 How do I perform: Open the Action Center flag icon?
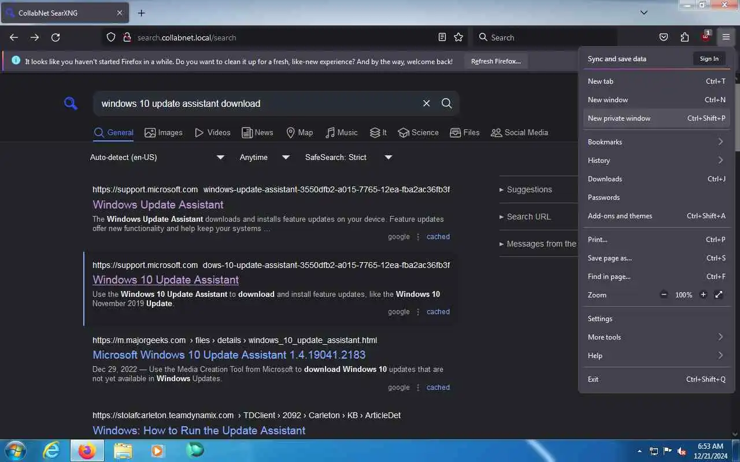(668, 451)
